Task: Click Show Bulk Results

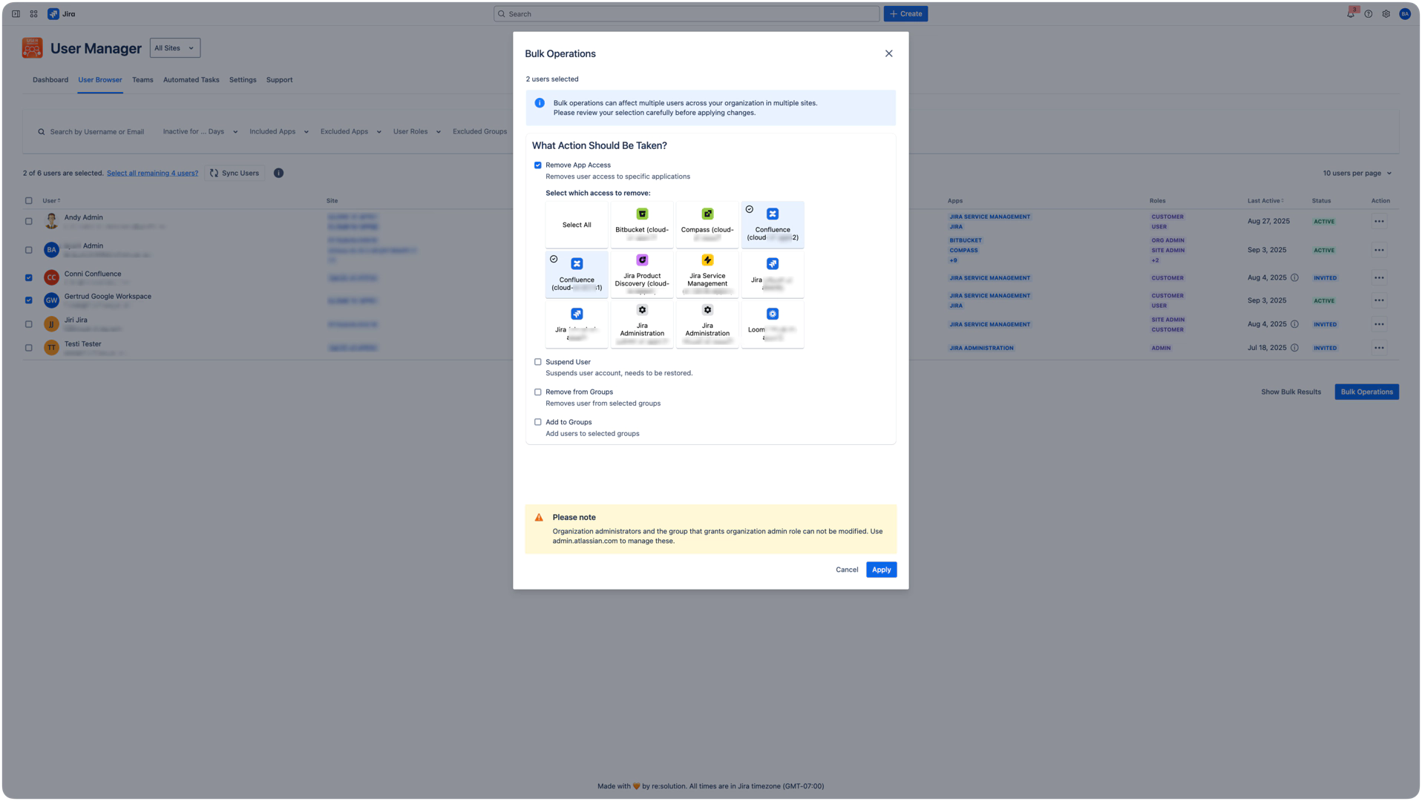Action: tap(1291, 392)
